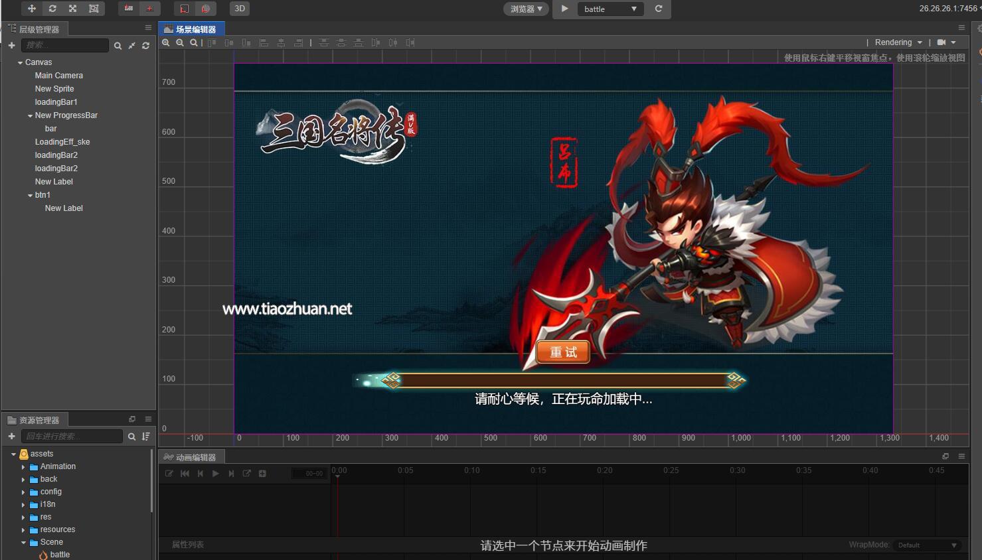Image resolution: width=982 pixels, height=560 pixels.
Task: Reset scene zoom with third magnifier
Action: 194,42
